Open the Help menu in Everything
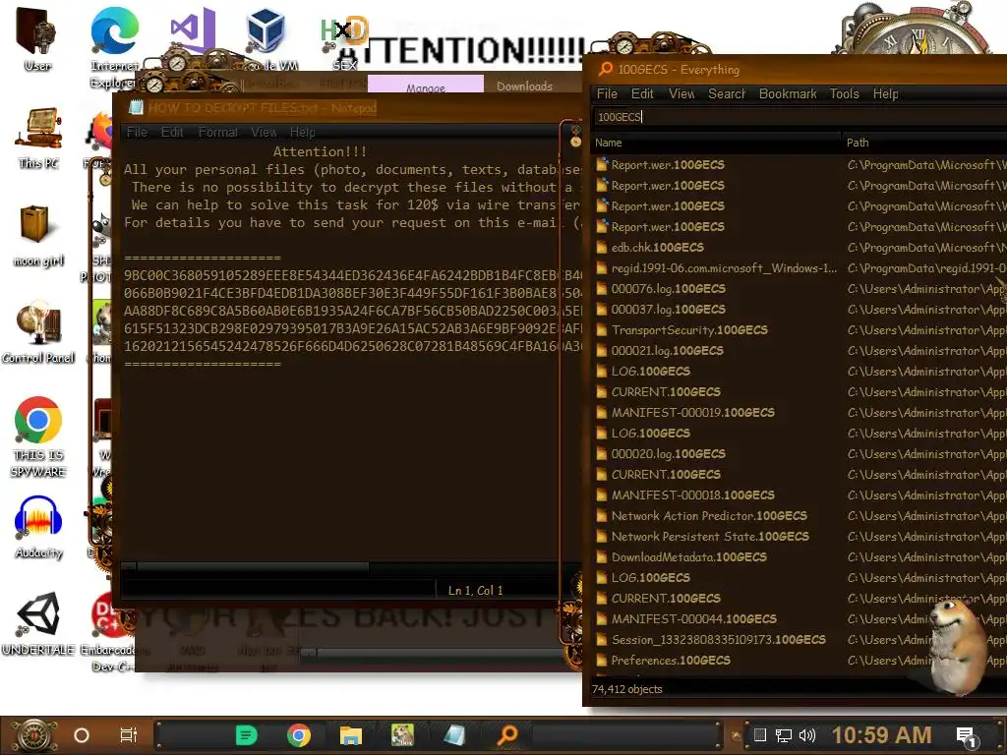1007x755 pixels. coord(885,93)
